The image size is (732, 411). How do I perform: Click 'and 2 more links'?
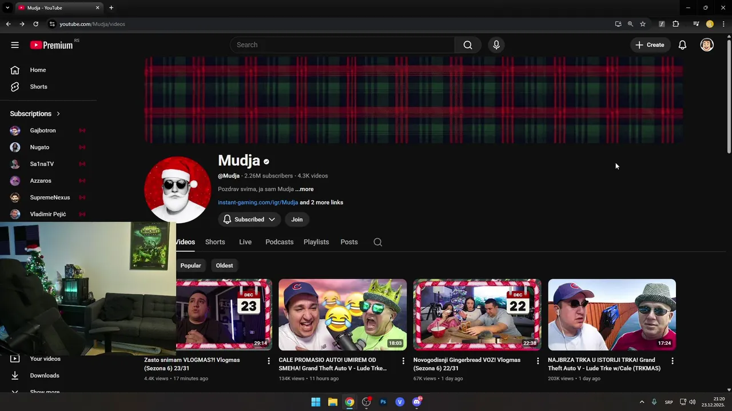pyautogui.click(x=321, y=203)
